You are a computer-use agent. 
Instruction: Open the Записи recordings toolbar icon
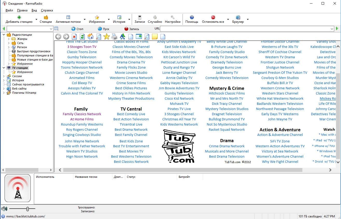140,17
